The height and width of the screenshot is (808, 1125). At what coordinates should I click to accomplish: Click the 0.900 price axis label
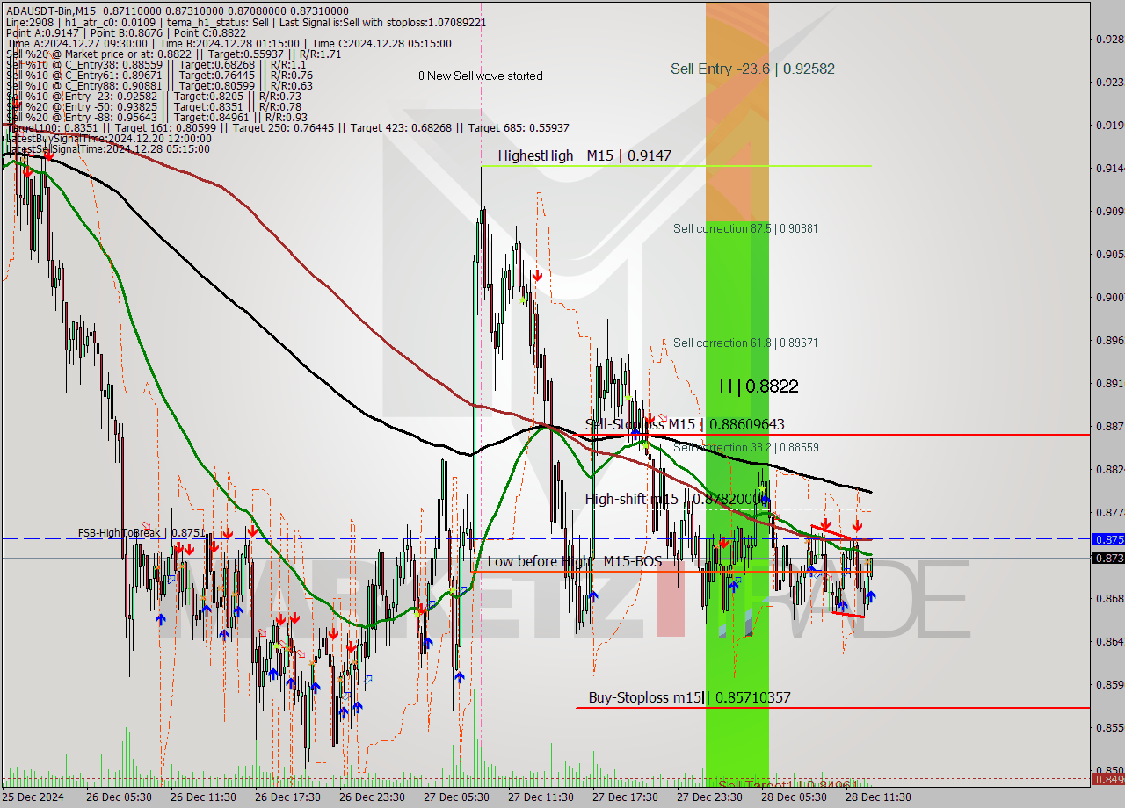(x=1109, y=297)
